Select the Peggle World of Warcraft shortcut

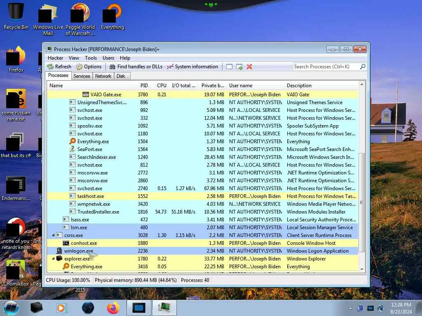80,19
